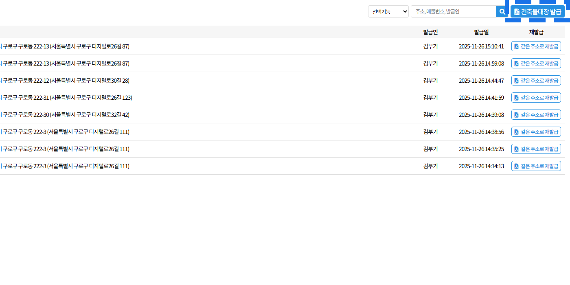The image size is (570, 285).
Task: Click the 발급일 column header
Action: (481, 32)
